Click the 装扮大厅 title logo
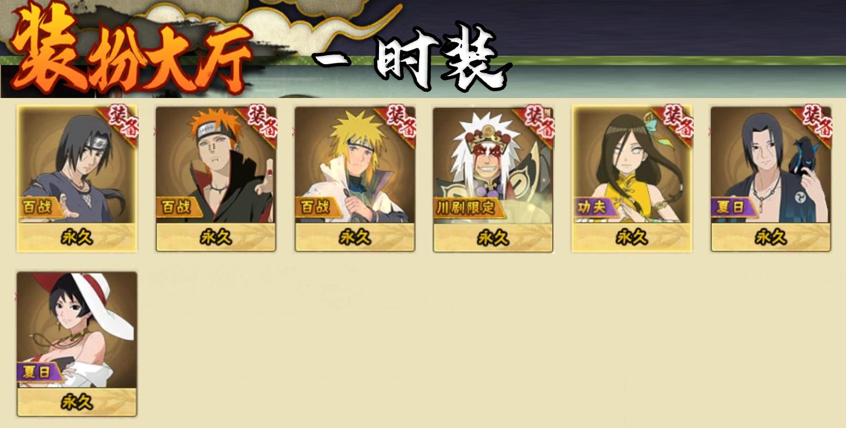The image size is (846, 428). [x=131, y=51]
